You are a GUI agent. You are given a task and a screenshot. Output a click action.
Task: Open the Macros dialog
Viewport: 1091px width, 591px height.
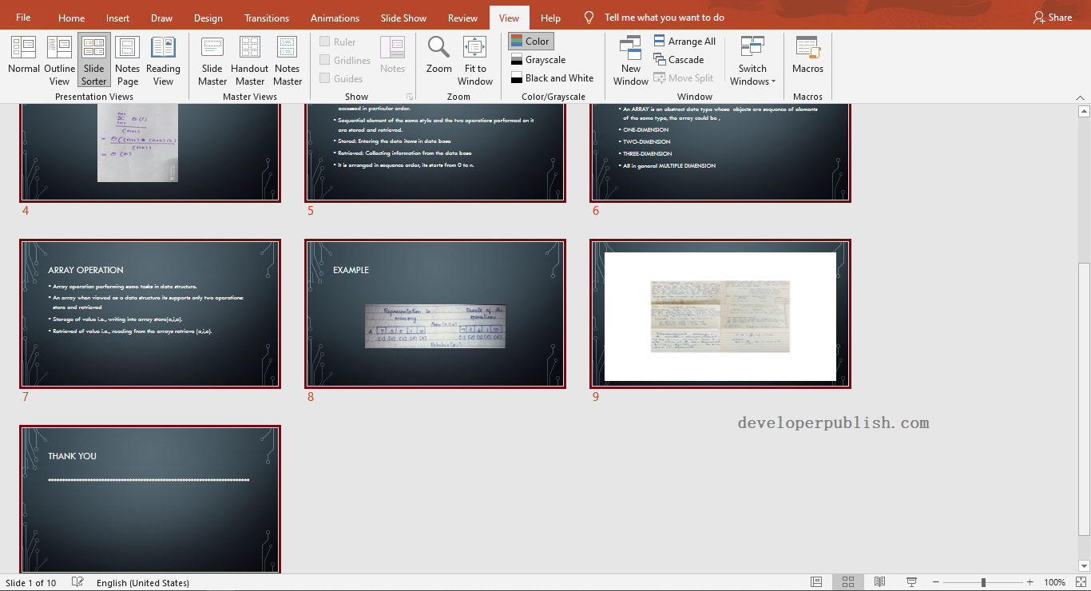click(x=807, y=55)
